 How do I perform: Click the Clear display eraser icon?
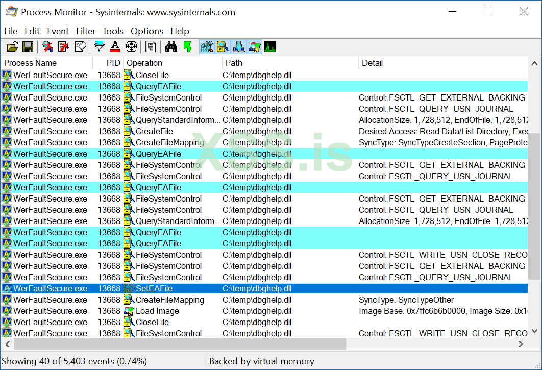point(80,46)
